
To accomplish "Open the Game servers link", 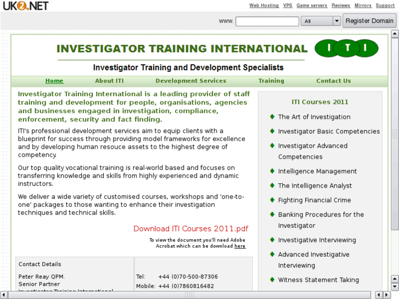I will (x=312, y=5).
